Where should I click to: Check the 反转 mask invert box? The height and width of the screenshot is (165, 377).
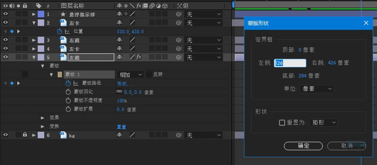pyautogui.click(x=149, y=75)
